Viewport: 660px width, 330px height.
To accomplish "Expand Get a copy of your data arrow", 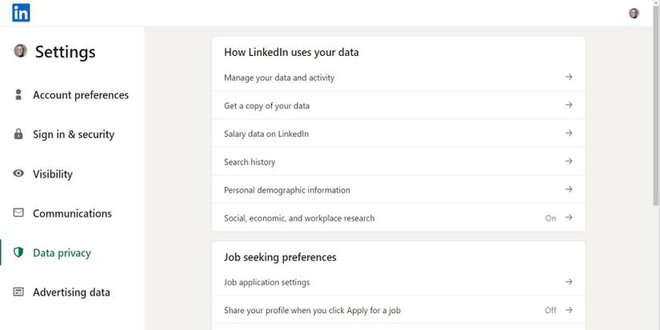I will [569, 105].
